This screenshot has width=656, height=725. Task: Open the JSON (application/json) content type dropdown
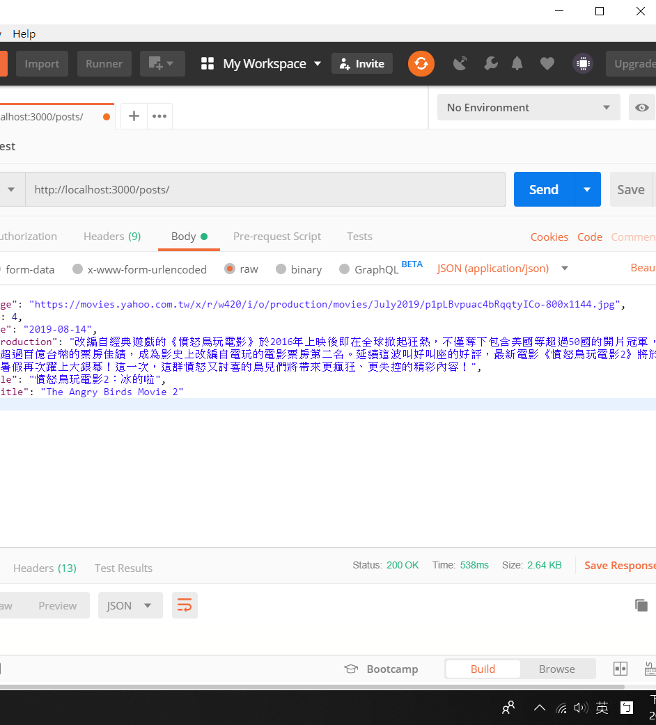coord(502,269)
